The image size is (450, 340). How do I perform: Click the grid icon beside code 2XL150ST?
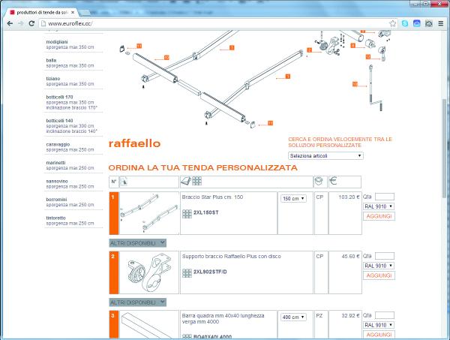click(x=187, y=214)
